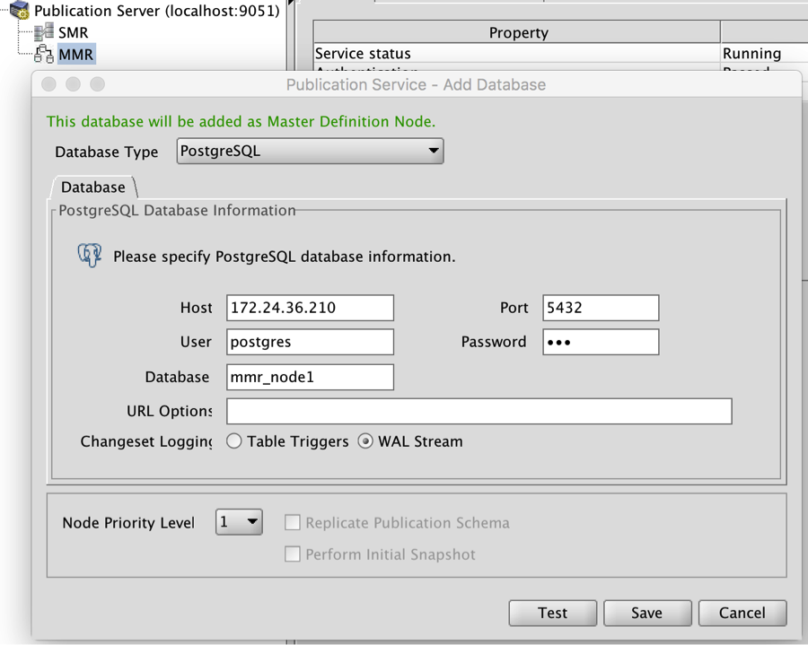Click the PostgreSQL elephant icon
This screenshot has width=808, height=645.
[90, 256]
